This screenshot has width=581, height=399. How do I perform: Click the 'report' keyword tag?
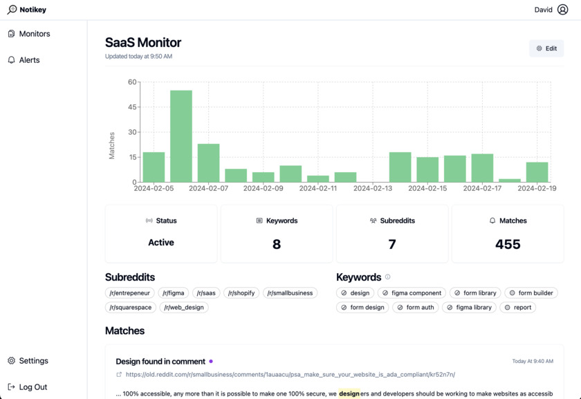coord(517,307)
